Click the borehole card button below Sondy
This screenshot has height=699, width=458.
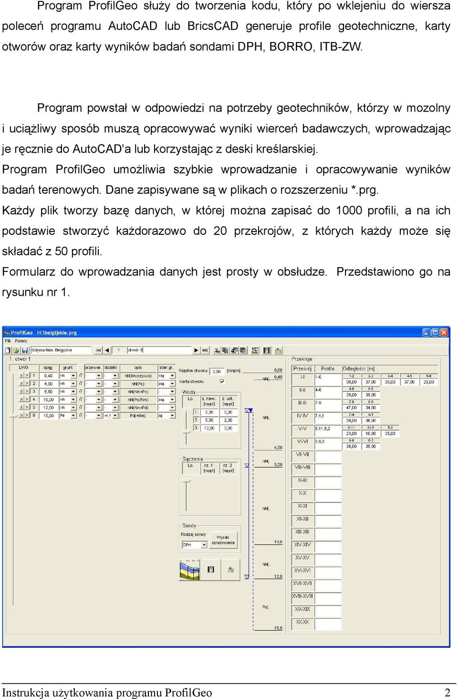210,570
